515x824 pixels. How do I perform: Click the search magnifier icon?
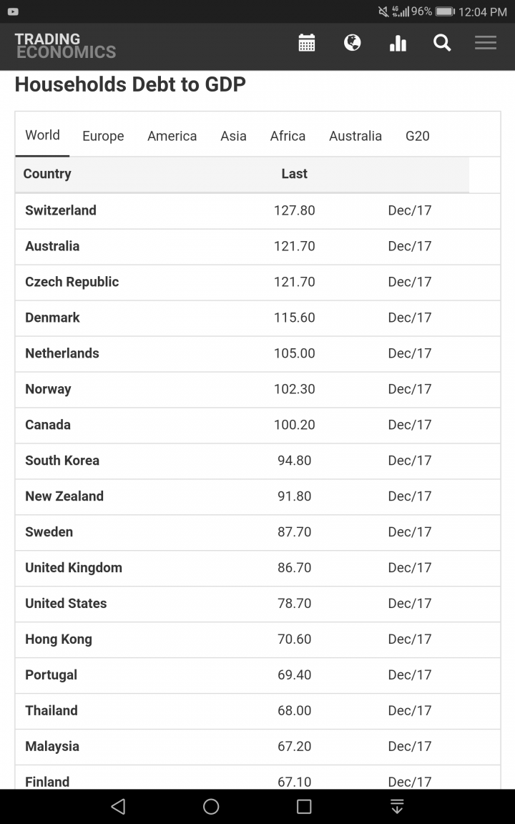442,43
